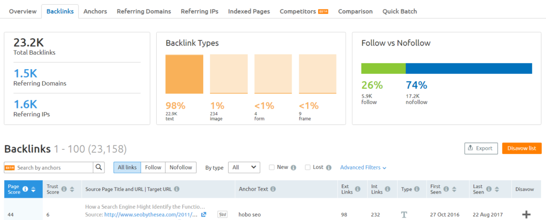Image resolution: width=546 pixels, height=220 pixels.
Task: Click green follow segment of the bar
Action: coord(383,69)
